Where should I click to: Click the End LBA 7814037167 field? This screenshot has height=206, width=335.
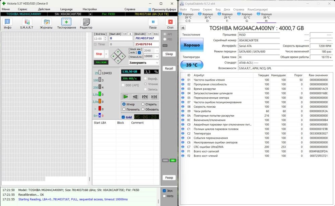coord(147,38)
